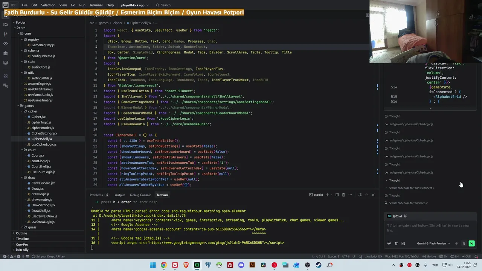The height and width of the screenshot is (271, 482).
Task: Split the terminal pane
Action: tap(337, 195)
